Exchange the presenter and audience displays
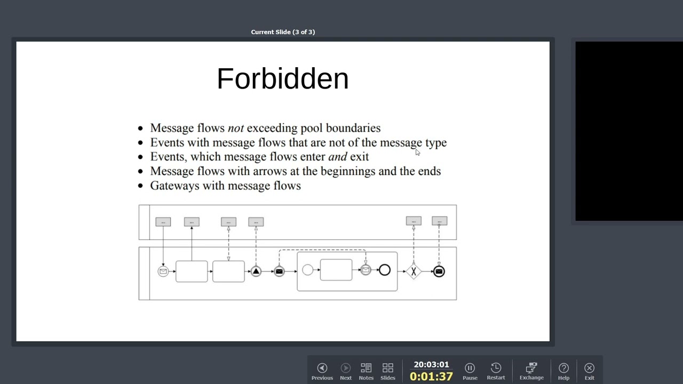 (x=531, y=371)
